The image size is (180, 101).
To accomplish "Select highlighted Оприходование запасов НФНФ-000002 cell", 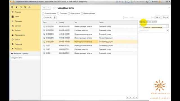I will click(x=86, y=42).
